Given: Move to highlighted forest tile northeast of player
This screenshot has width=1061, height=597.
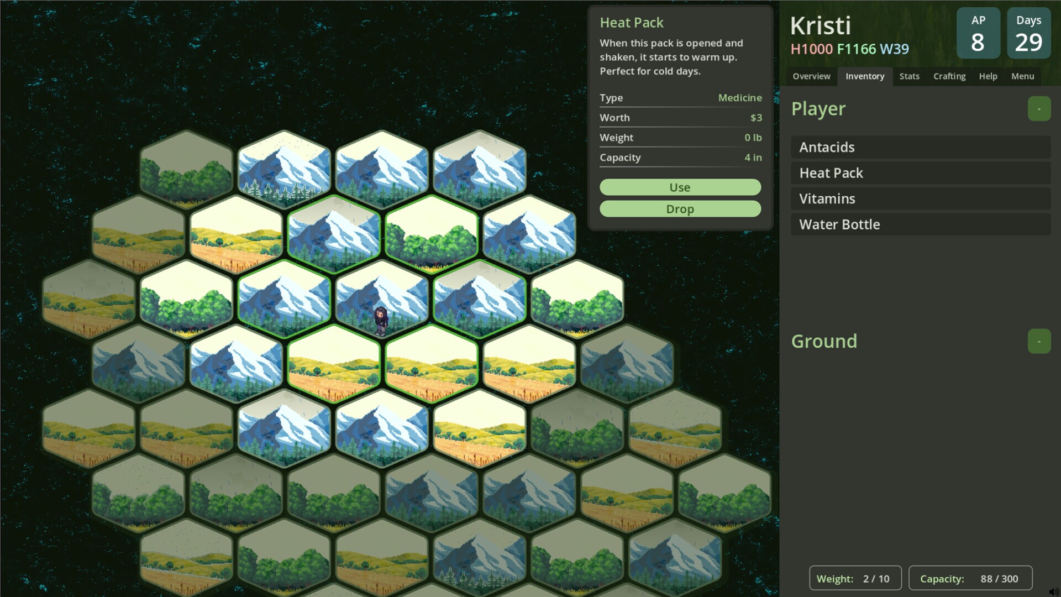Looking at the screenshot, I should 431,234.
